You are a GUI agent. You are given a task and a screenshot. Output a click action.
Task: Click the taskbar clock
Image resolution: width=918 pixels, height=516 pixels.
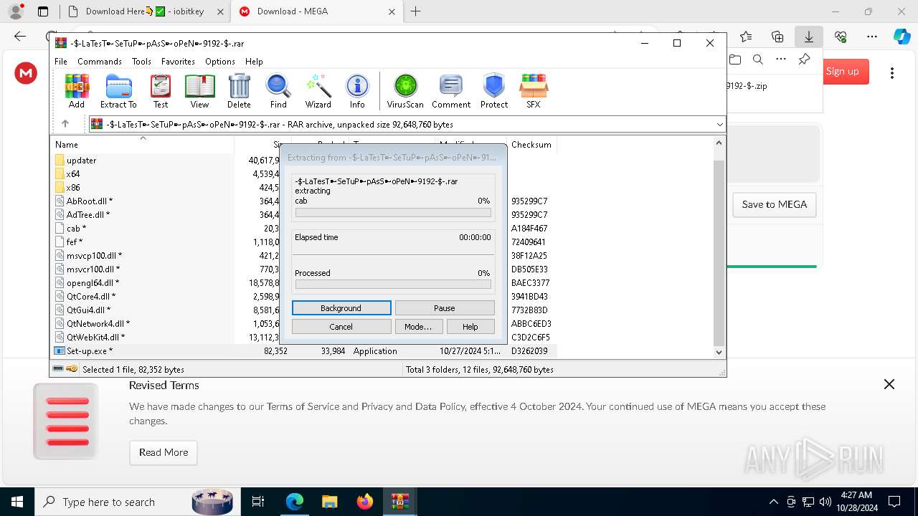point(856,502)
